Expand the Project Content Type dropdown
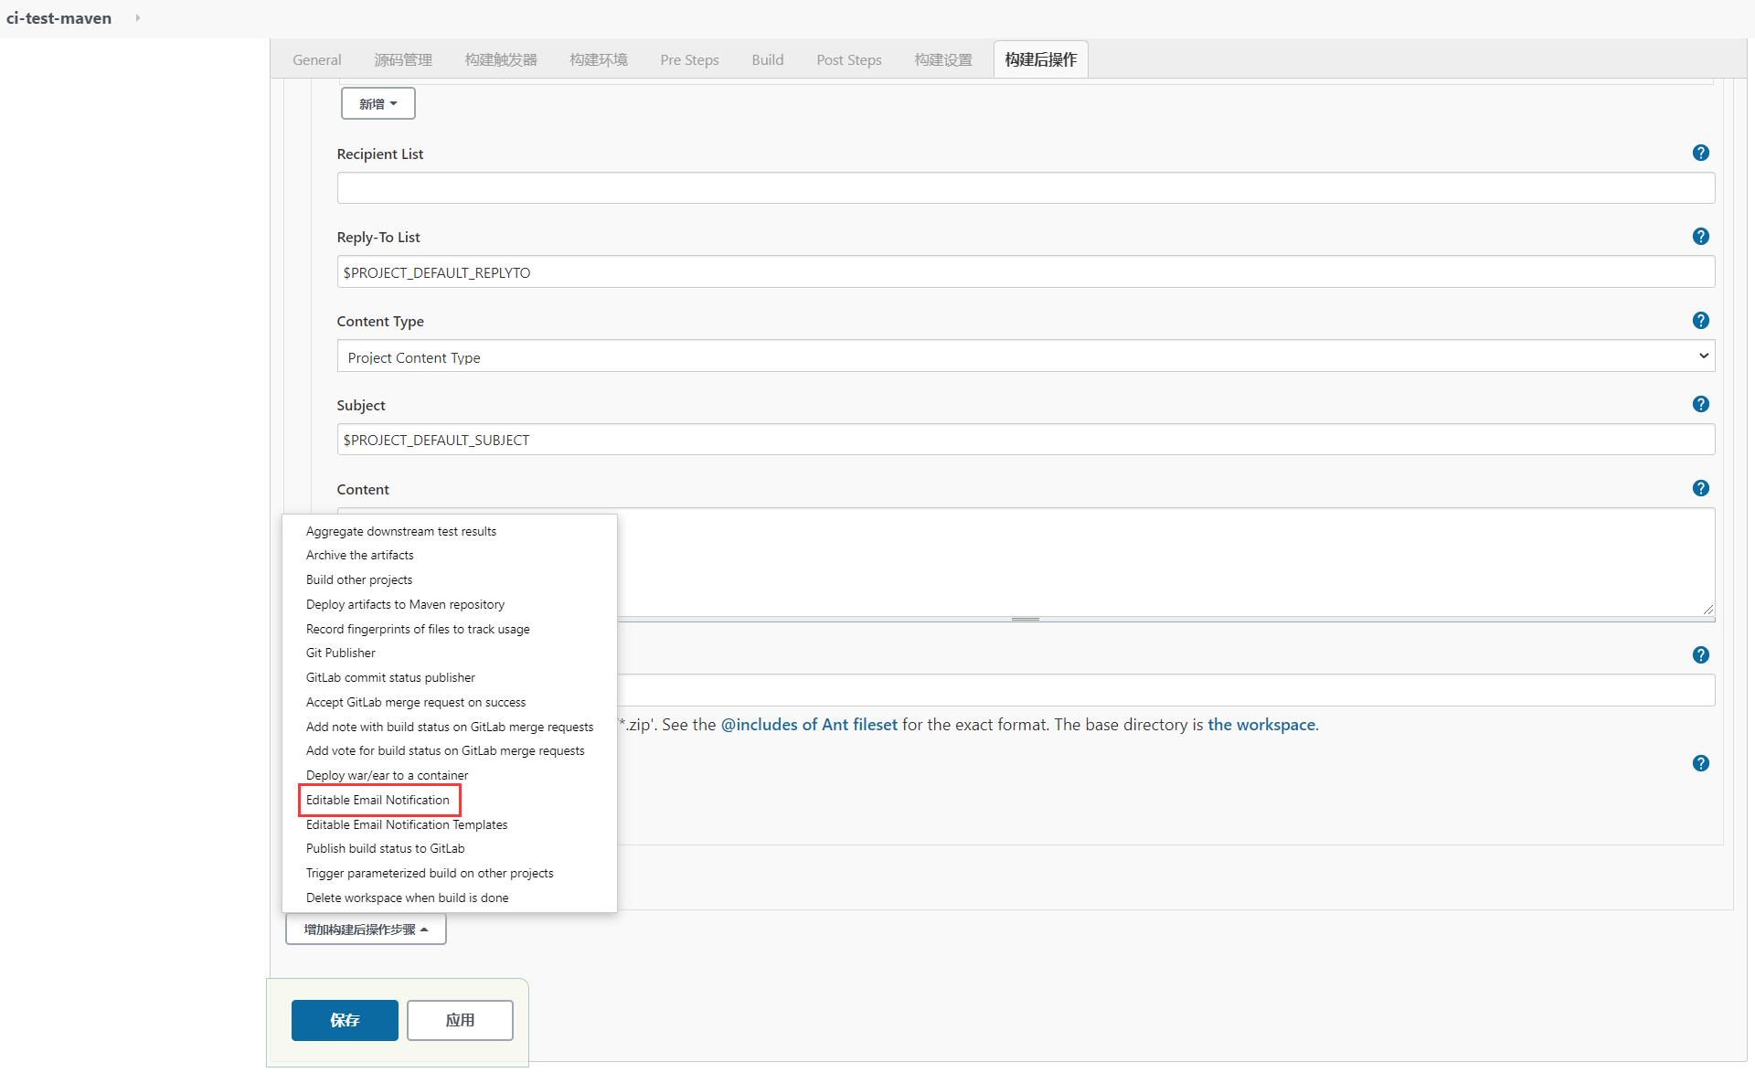Viewport: 1755px width, 1073px height. tap(1025, 357)
